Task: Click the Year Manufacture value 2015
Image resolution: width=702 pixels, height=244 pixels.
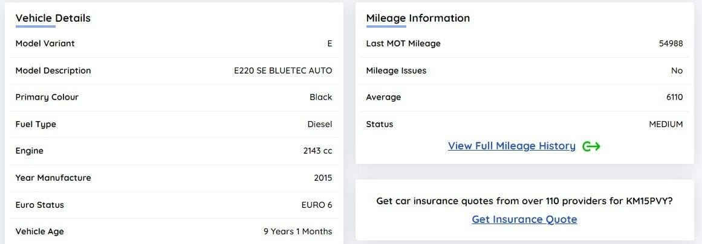Action: pyautogui.click(x=322, y=178)
